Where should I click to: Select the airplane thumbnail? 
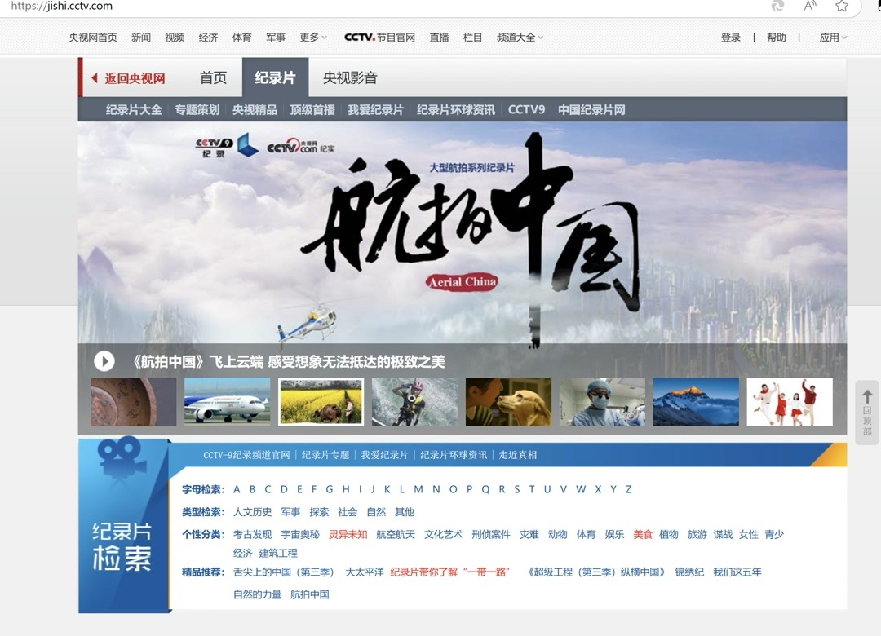pos(227,401)
